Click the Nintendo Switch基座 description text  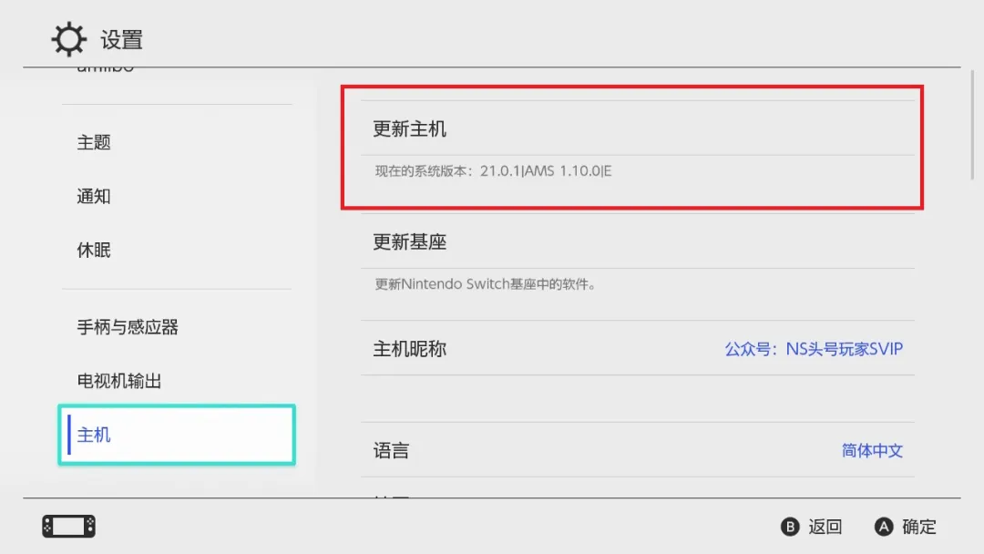(485, 284)
